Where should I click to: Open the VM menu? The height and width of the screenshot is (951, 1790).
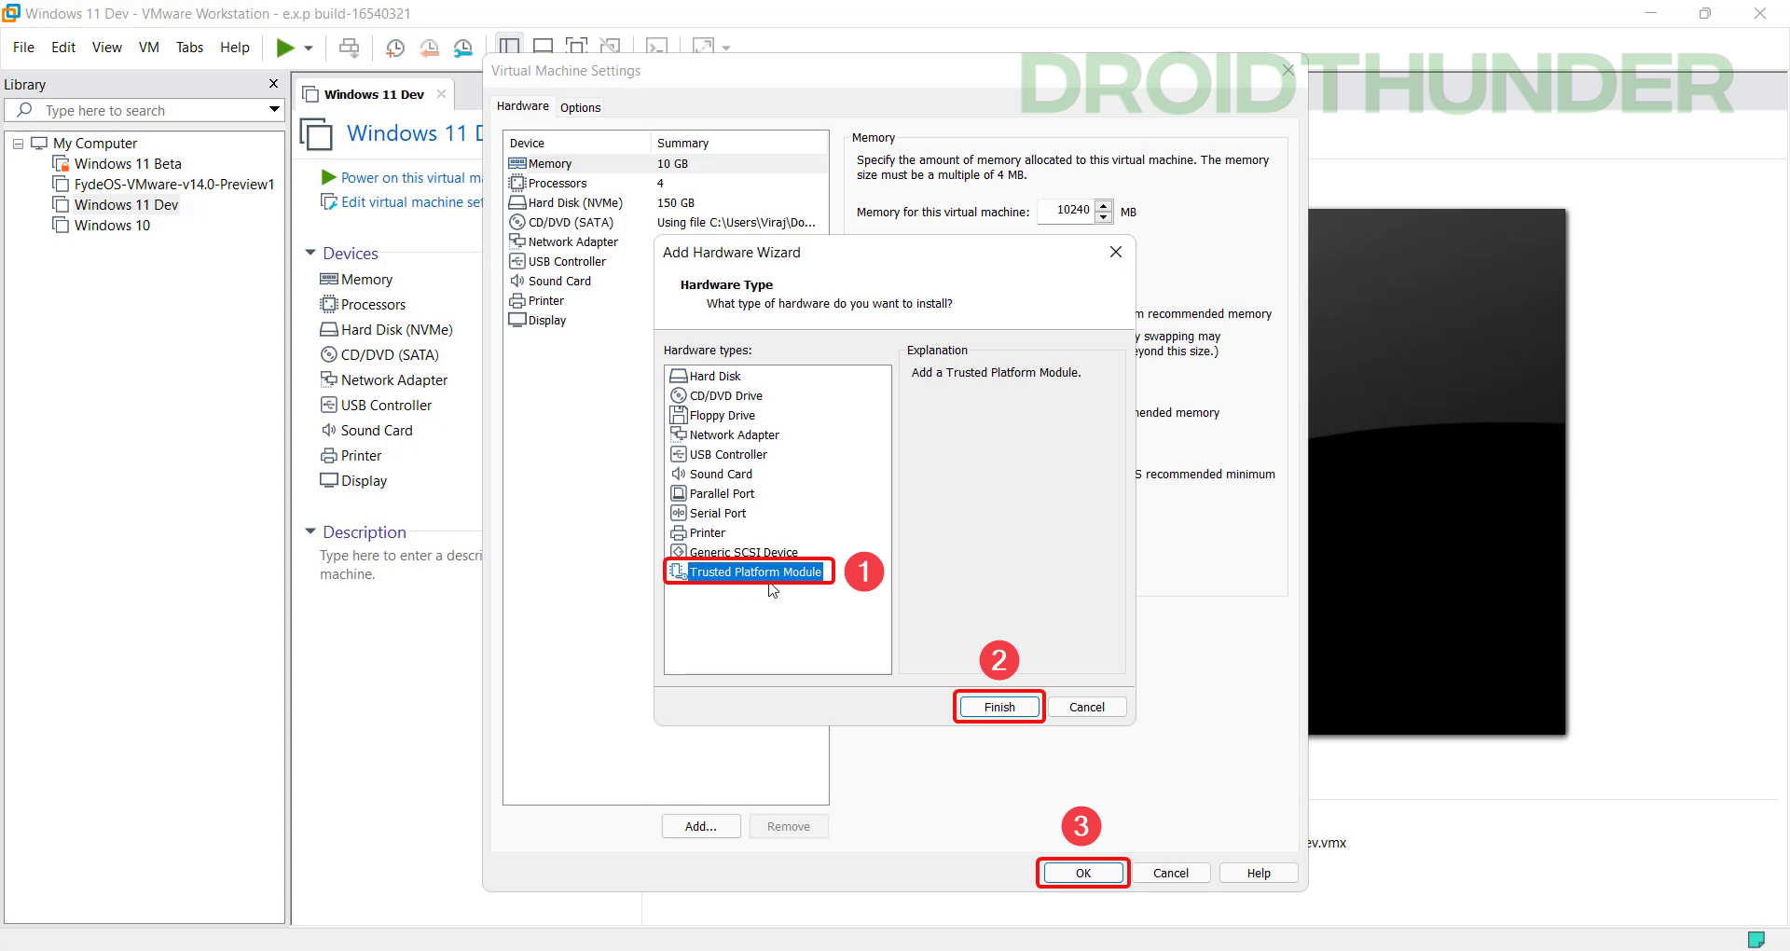[x=149, y=48]
